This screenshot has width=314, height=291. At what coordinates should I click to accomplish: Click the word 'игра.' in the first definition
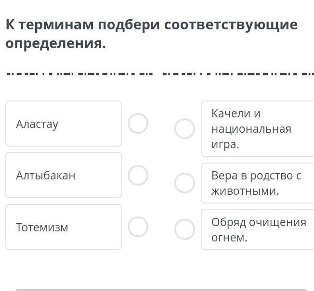pyautogui.click(x=225, y=144)
